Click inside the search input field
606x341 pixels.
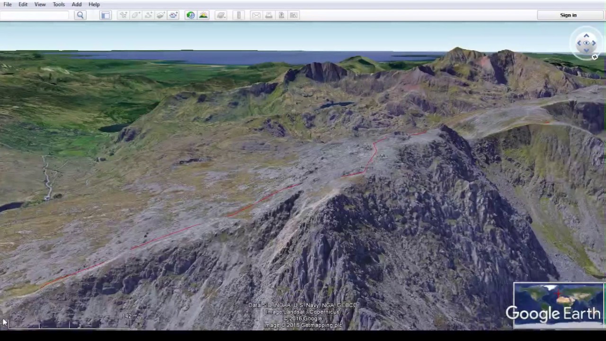pos(35,15)
